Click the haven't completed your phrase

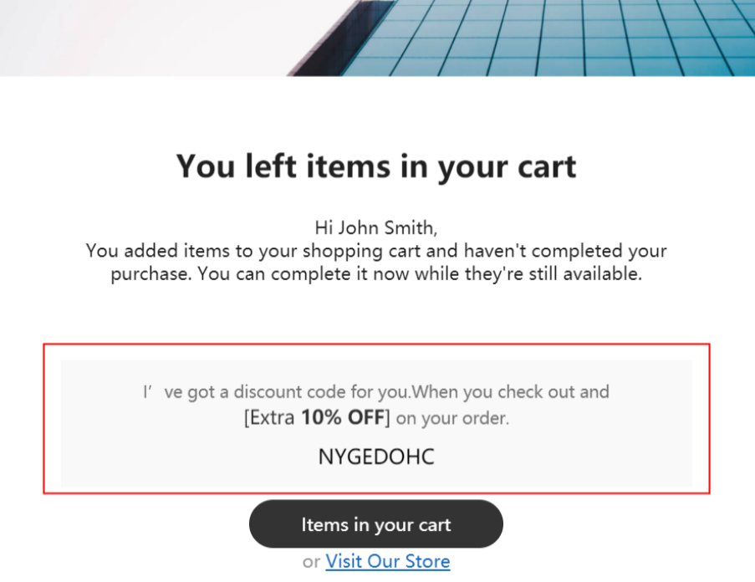[x=565, y=251]
